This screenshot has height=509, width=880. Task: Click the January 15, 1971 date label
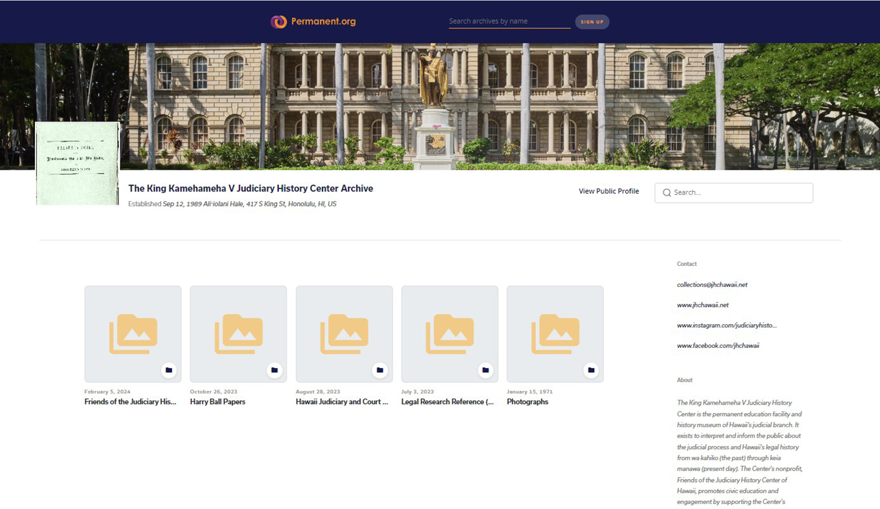pos(530,392)
